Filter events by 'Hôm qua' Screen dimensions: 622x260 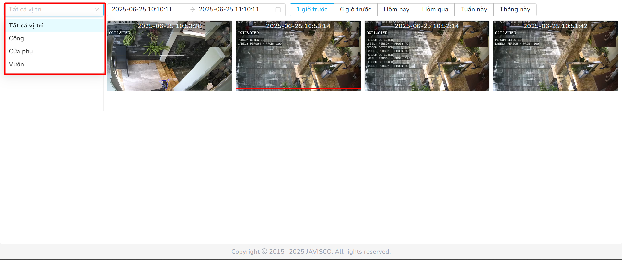(x=435, y=10)
